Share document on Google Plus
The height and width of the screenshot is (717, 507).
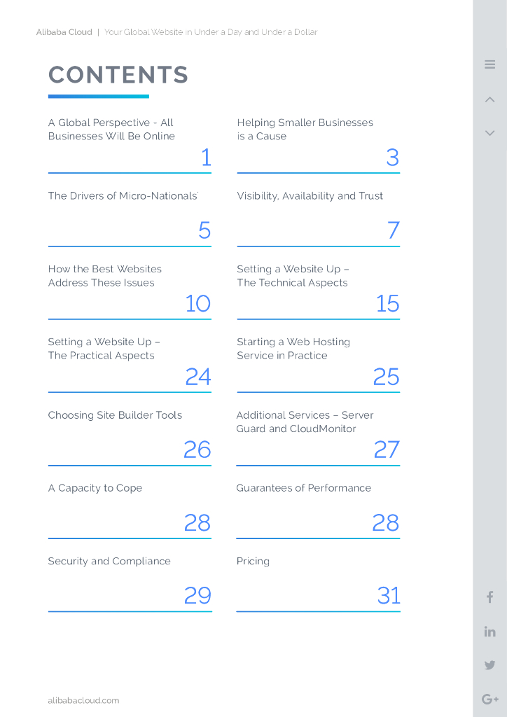click(x=489, y=699)
